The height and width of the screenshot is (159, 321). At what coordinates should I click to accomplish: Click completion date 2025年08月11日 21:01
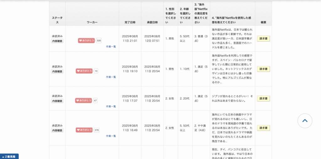pyautogui.click(x=130, y=38)
